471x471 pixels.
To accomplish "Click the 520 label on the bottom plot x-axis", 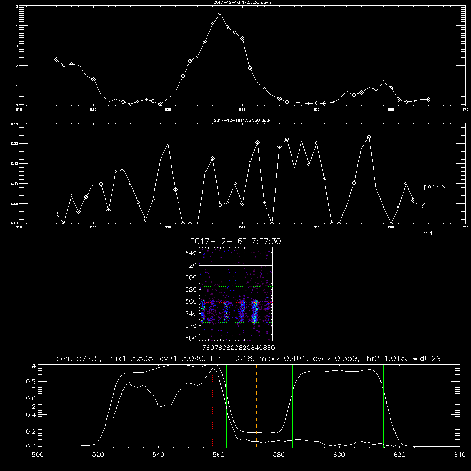I will click(98, 455).
